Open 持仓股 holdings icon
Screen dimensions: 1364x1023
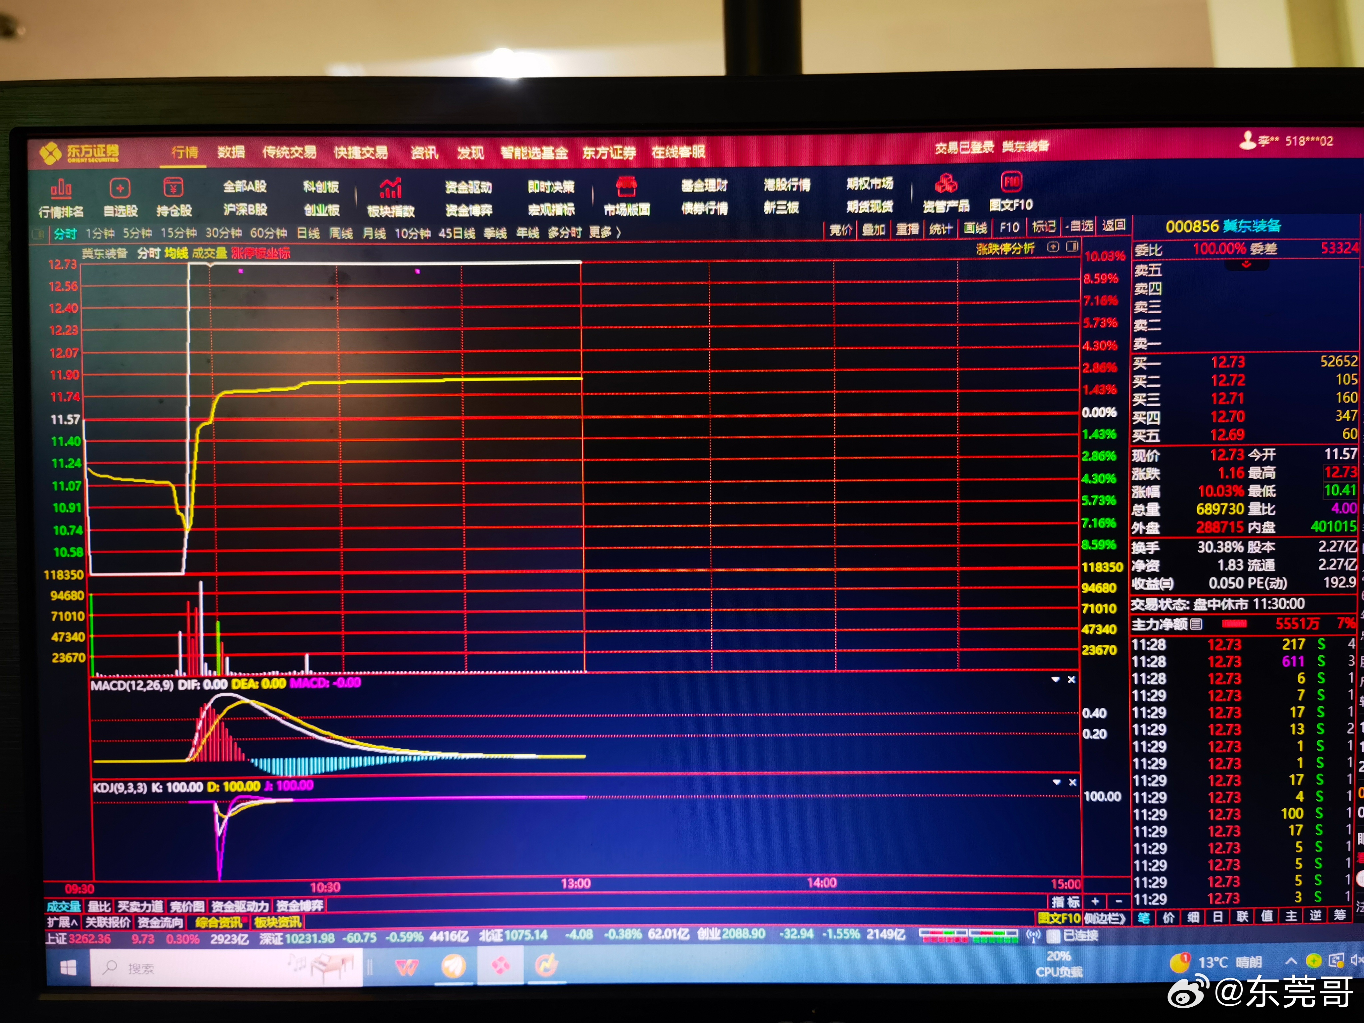click(174, 188)
